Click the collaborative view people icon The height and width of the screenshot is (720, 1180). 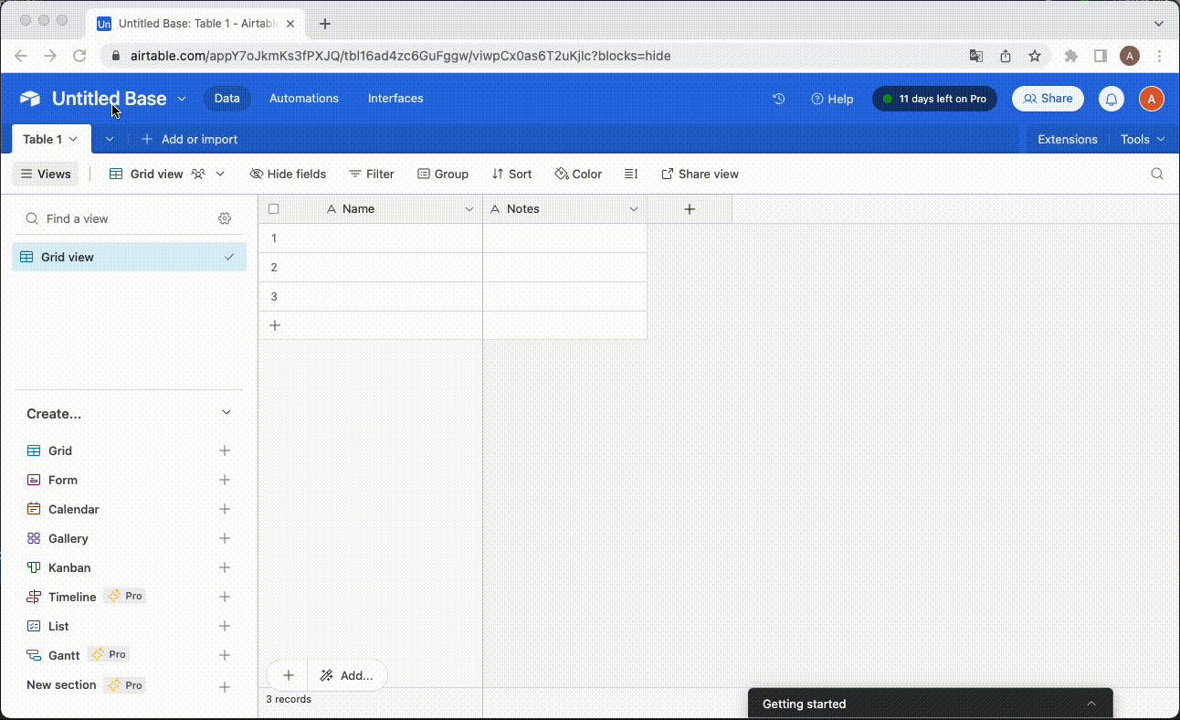[x=197, y=174]
